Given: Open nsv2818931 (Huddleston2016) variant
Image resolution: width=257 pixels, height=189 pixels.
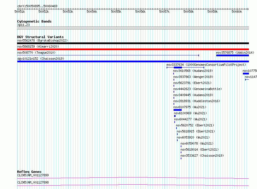Looking at the screenshot, I should click(197, 101).
